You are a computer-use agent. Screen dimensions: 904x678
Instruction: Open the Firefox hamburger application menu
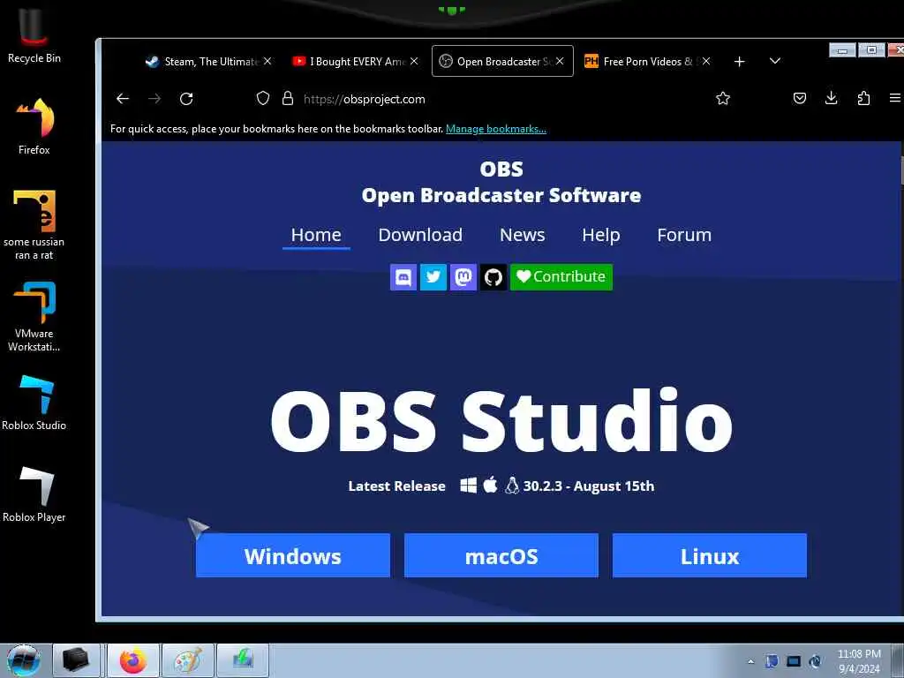tap(895, 99)
